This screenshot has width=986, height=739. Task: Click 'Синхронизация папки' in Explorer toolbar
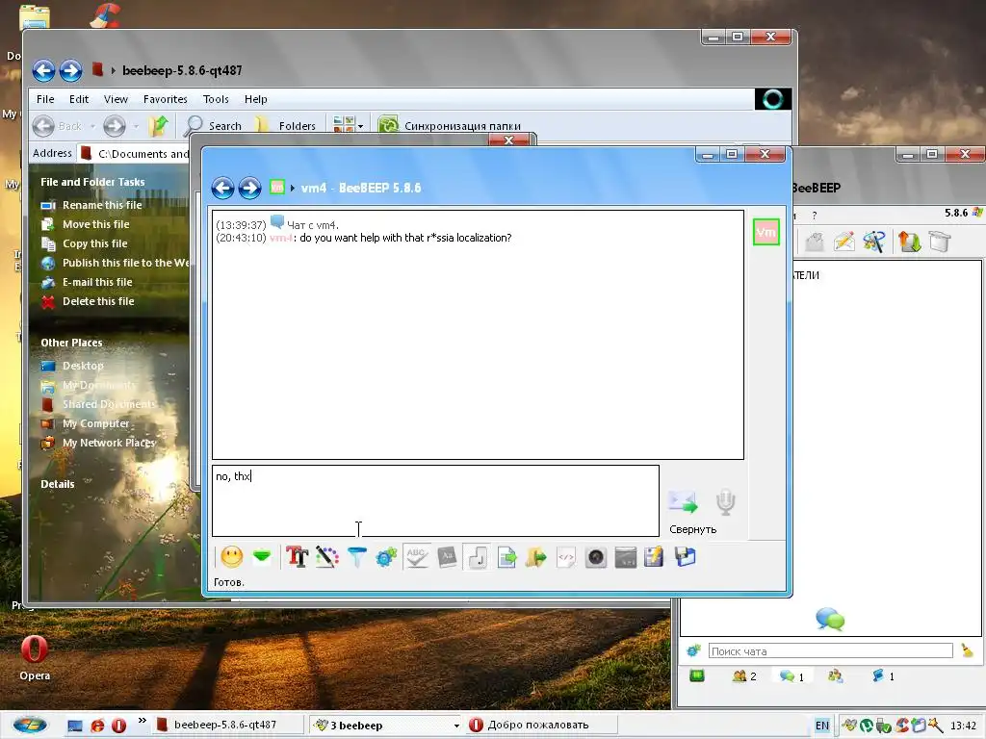[449, 126]
